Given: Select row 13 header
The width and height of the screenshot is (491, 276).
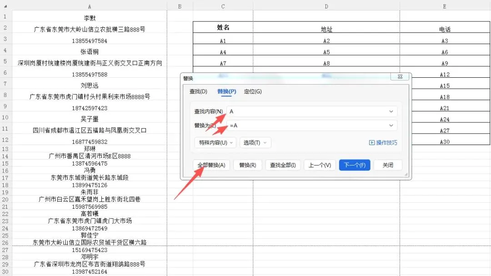Looking at the screenshot, I should pyautogui.click(x=5, y=149).
